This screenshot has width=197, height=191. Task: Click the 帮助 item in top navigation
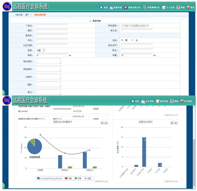click(180, 7)
